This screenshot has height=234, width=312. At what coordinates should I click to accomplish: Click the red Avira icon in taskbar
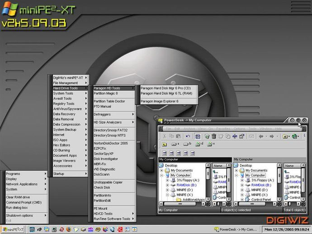(120, 229)
